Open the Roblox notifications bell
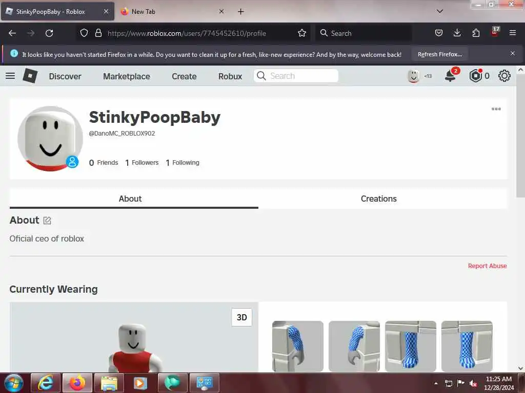525x393 pixels. click(451, 76)
